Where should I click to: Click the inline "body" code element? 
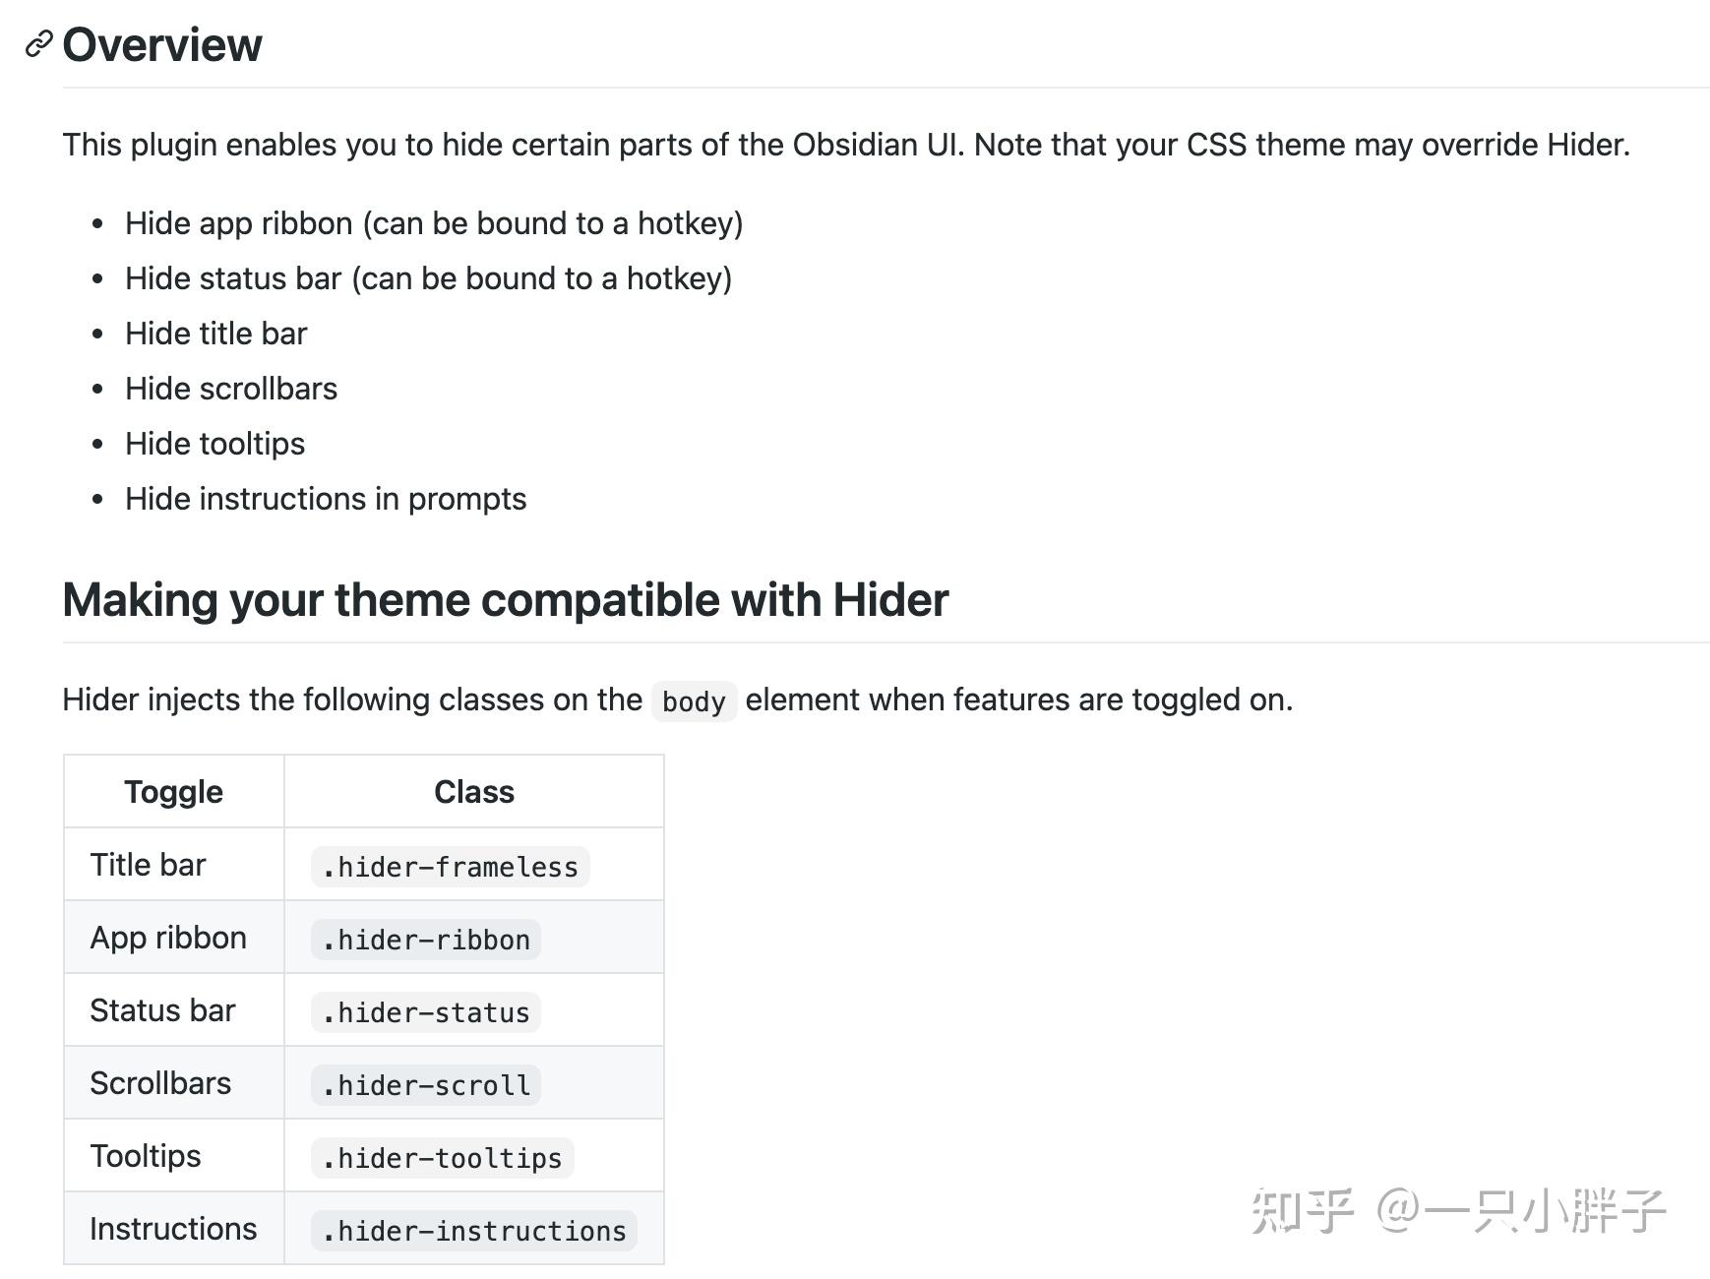coord(694,701)
